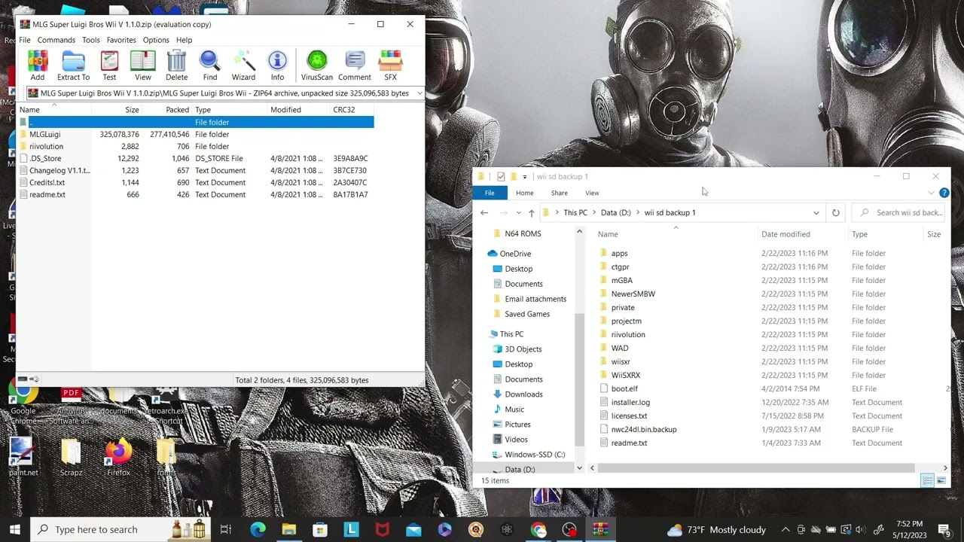This screenshot has height=542, width=964.
Task: Click Explorer Help question mark icon
Action: pos(944,193)
